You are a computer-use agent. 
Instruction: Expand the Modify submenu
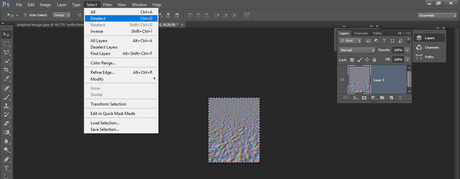121,79
